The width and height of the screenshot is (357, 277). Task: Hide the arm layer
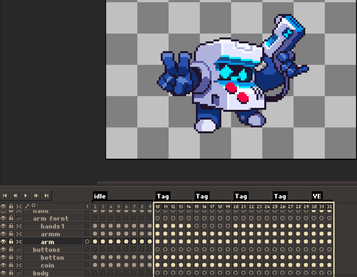(3, 241)
